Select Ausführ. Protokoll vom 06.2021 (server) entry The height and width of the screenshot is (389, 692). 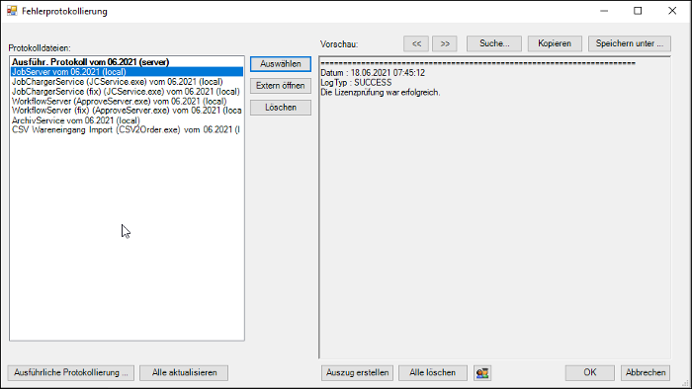pyautogui.click(x=127, y=62)
